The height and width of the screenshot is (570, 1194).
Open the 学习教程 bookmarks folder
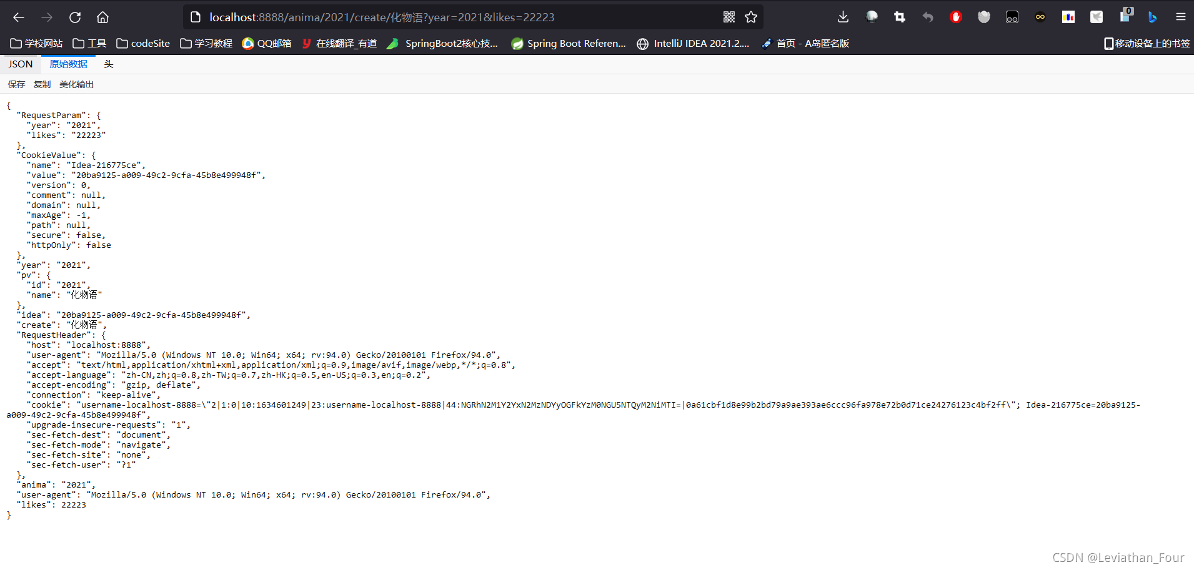pos(206,44)
